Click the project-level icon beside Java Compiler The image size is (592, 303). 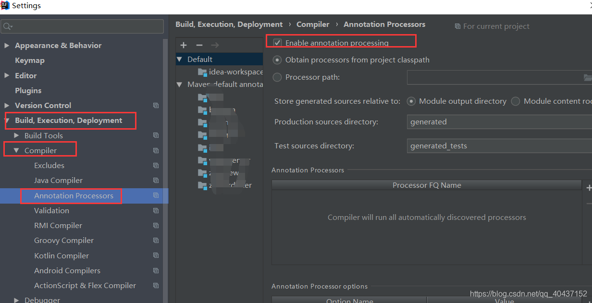[156, 181]
